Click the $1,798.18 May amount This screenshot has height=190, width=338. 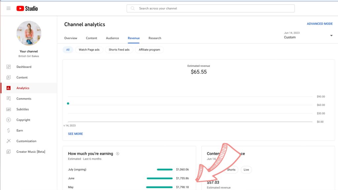pos(182,187)
